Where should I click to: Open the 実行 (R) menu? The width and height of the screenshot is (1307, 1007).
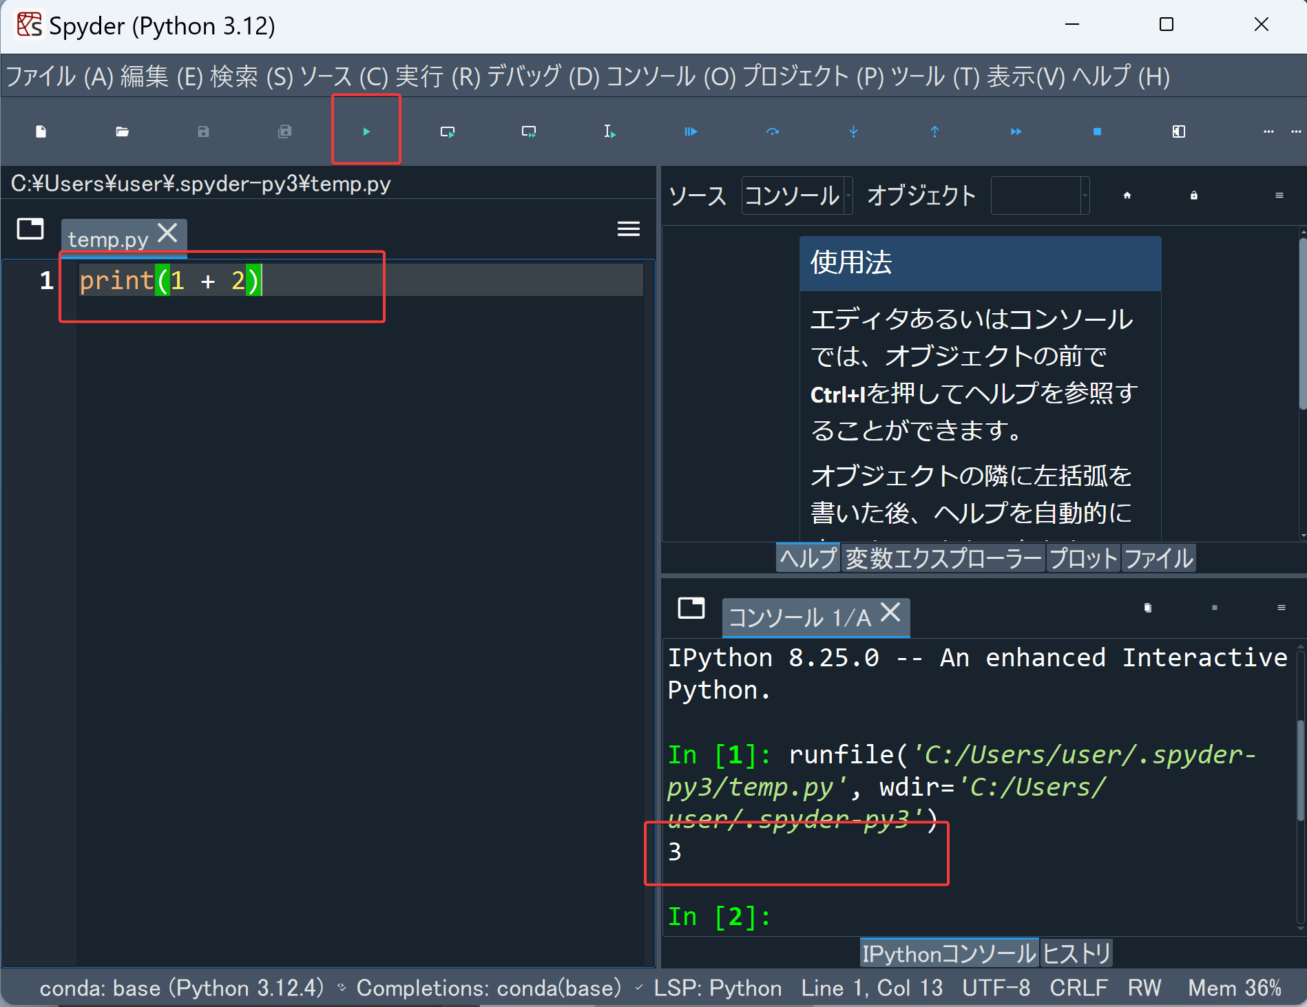coord(438,76)
